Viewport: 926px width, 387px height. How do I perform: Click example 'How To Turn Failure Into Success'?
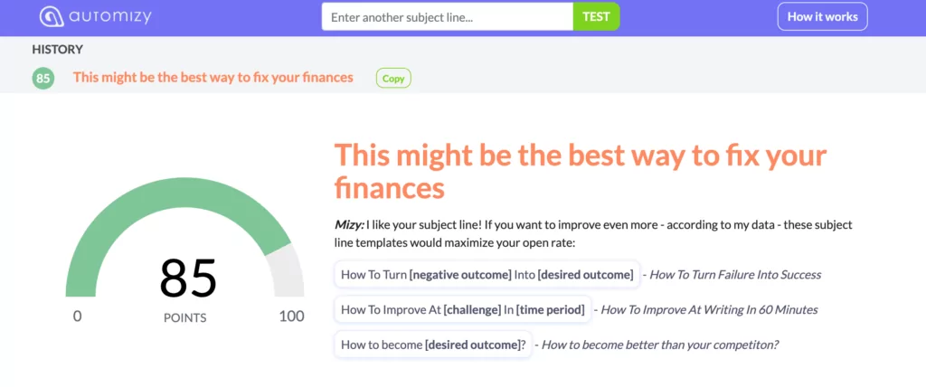[x=735, y=275]
